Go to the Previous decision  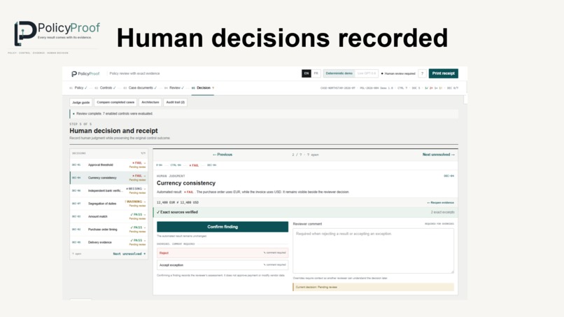pos(223,155)
